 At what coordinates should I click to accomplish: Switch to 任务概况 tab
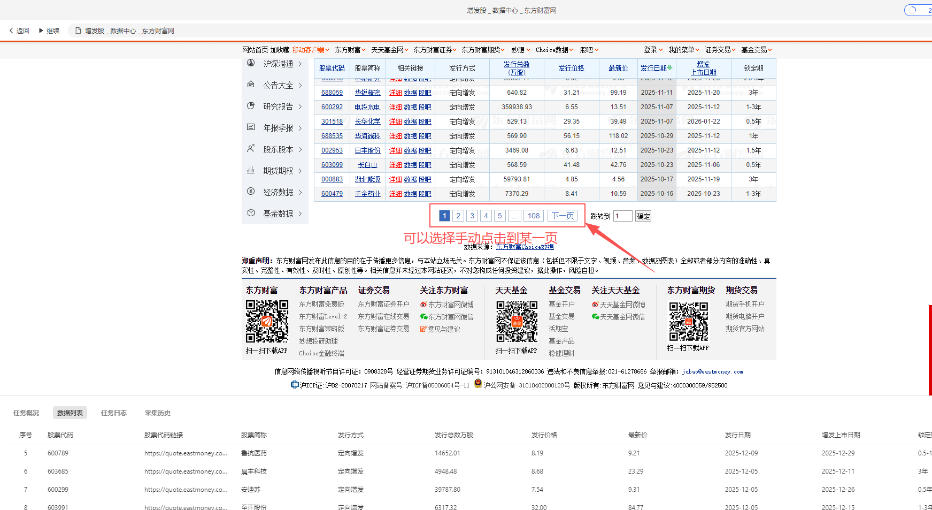tap(26, 413)
